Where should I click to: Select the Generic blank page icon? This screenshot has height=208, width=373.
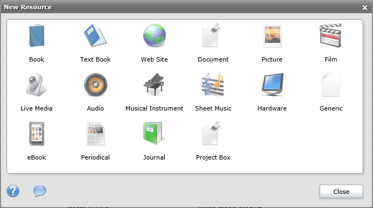click(x=331, y=85)
